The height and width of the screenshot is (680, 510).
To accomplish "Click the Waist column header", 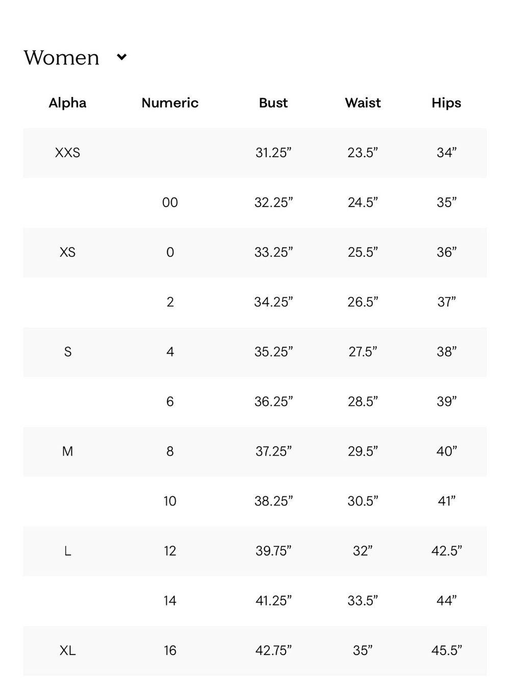I will (x=363, y=103).
